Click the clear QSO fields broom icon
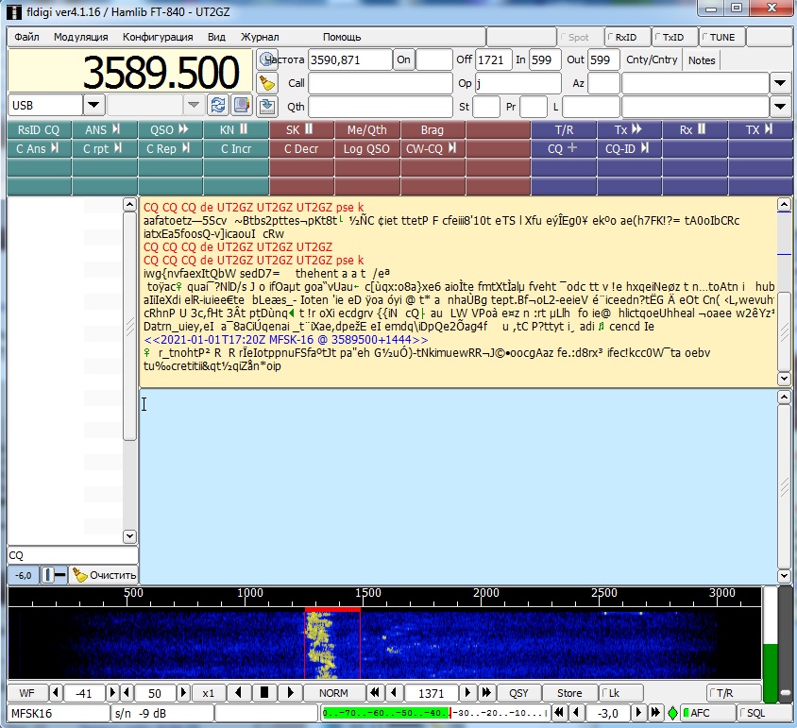 pyautogui.click(x=267, y=83)
